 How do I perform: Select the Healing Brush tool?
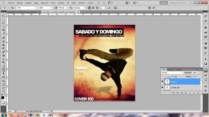tap(4, 38)
